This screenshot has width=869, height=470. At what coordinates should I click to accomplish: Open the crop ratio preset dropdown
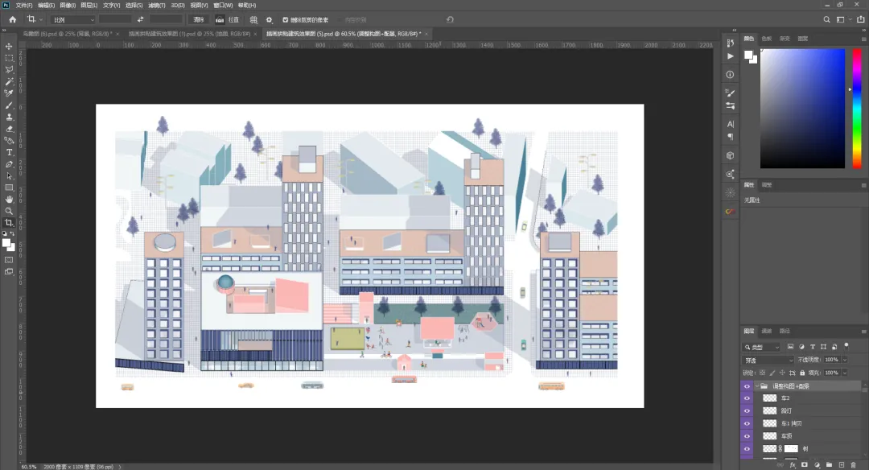coord(73,19)
